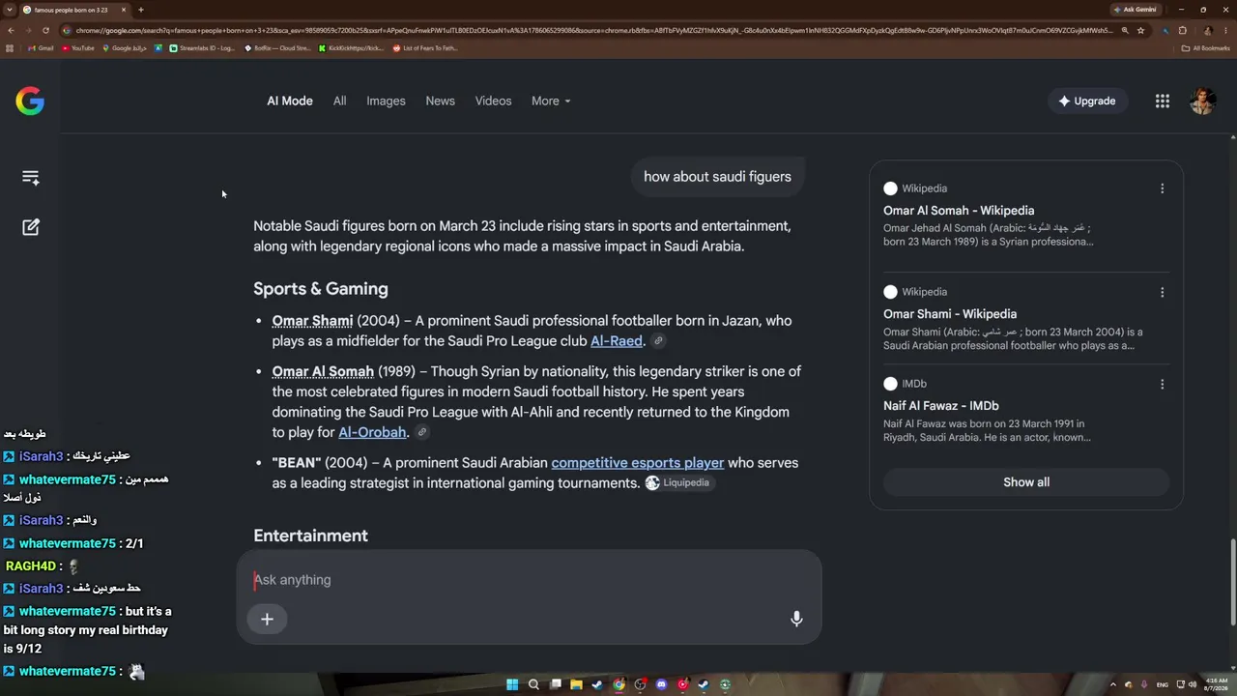Viewport: 1237px width, 696px height.
Task: Open options menu for Naif Al Fawaz source
Action: pyautogui.click(x=1163, y=384)
